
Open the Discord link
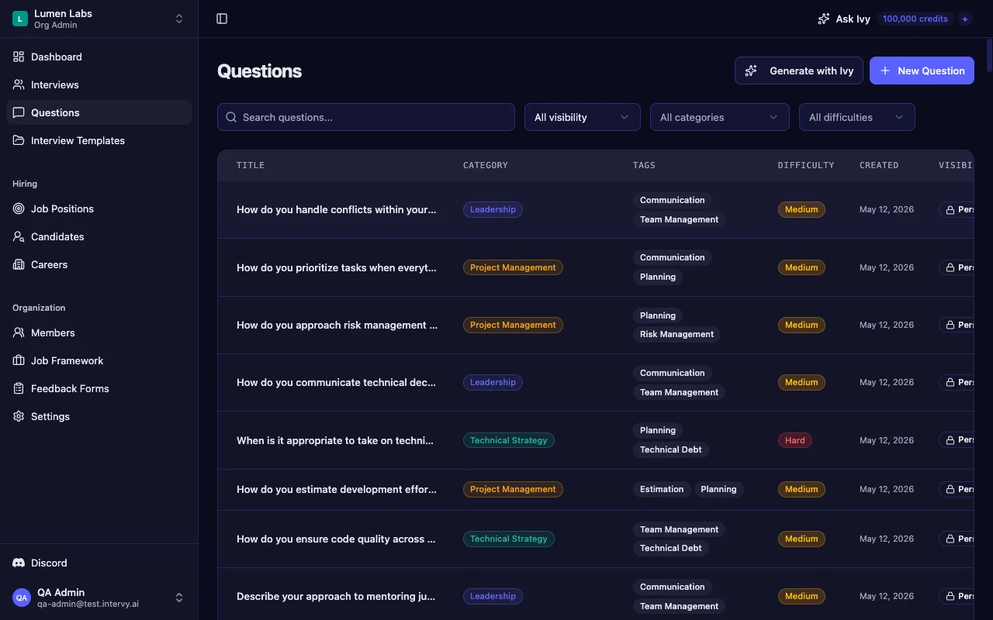point(99,563)
